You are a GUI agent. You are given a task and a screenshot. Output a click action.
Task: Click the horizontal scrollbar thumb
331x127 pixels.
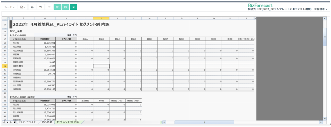point(204,122)
